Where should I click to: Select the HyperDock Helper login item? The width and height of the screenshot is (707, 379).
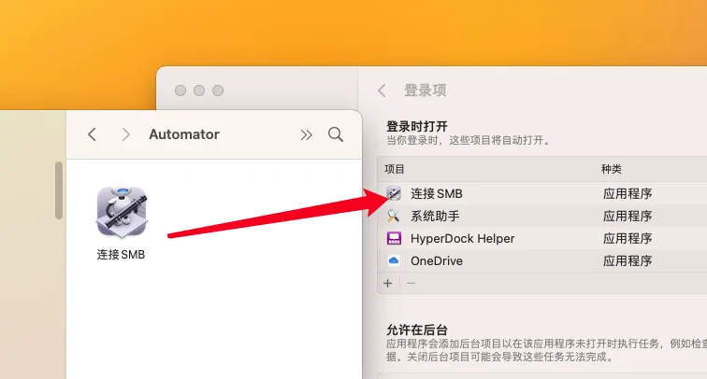coord(542,239)
